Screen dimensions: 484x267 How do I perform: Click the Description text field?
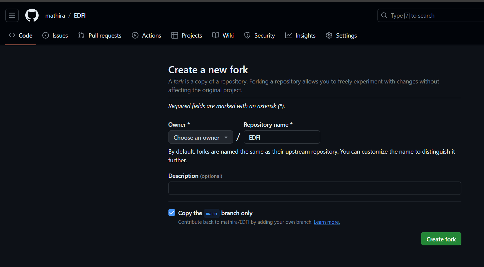[x=315, y=188]
